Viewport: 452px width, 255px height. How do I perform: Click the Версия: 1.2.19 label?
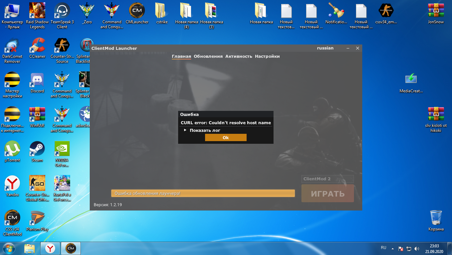(108, 205)
